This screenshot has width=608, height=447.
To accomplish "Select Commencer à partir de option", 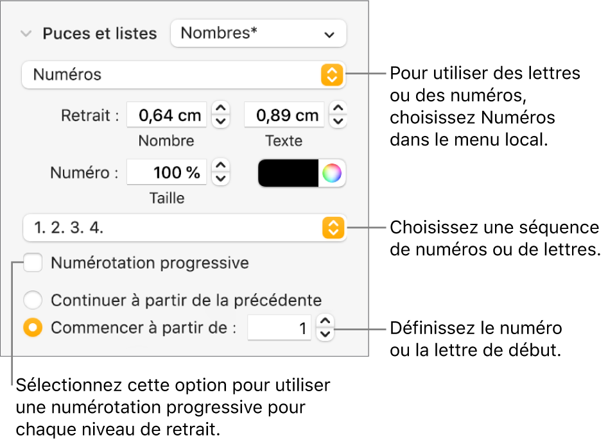I will point(33,328).
